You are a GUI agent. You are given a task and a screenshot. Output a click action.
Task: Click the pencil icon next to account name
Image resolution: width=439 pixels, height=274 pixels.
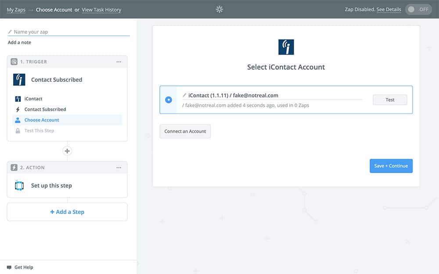coord(184,95)
